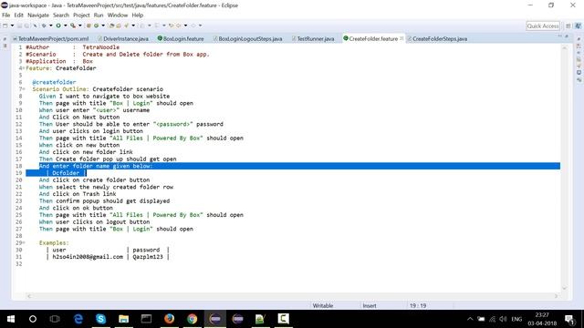Click the New file toolbar icon

point(5,26)
